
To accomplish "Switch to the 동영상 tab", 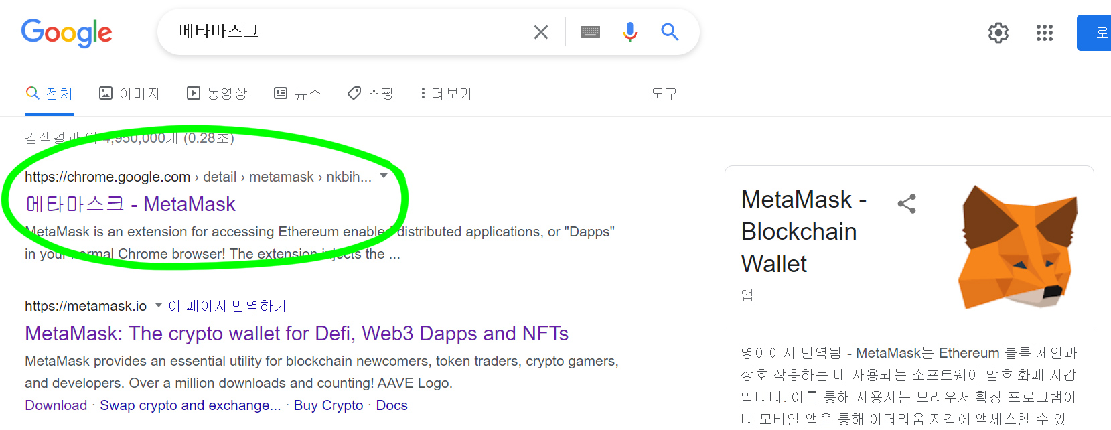I will 217,94.
